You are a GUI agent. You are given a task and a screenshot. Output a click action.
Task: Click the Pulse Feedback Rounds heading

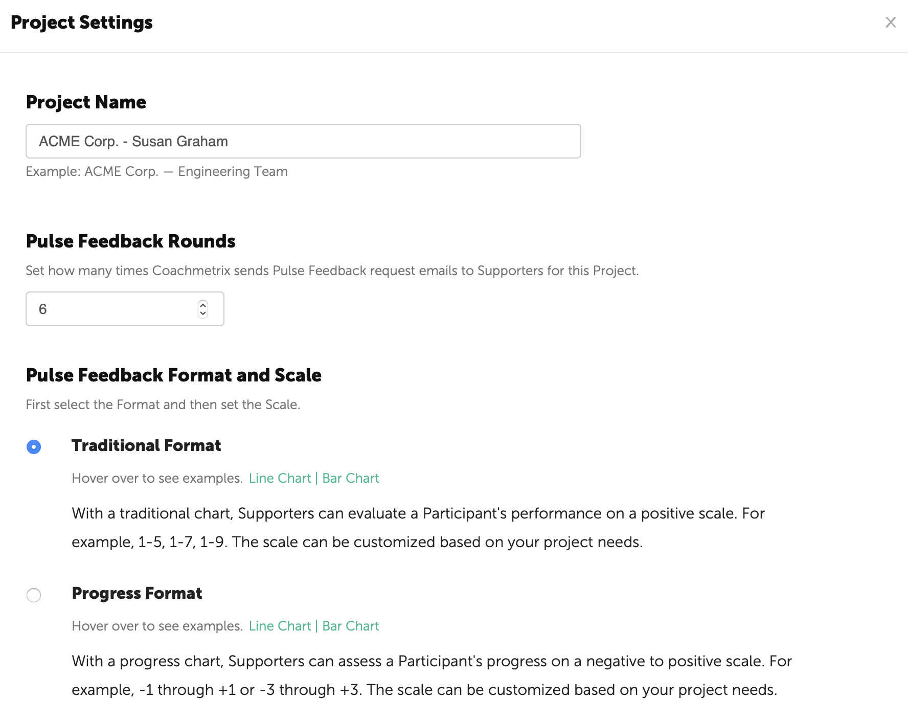click(x=130, y=241)
